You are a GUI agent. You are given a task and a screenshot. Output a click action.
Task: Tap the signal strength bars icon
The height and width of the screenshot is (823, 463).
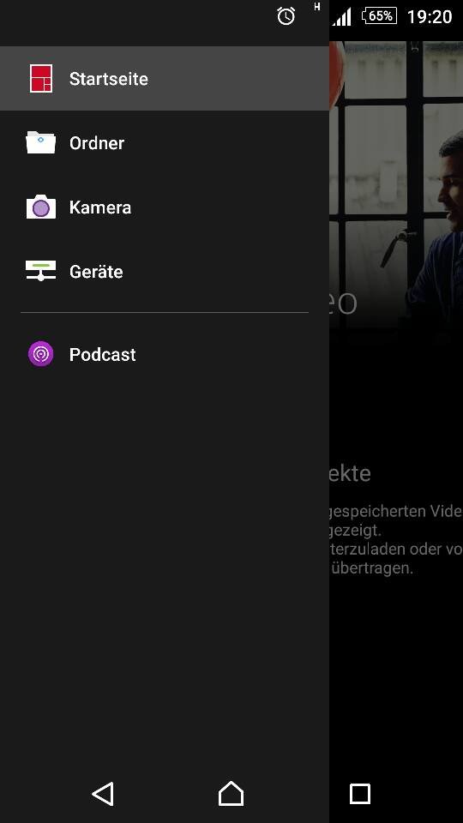tap(341, 17)
